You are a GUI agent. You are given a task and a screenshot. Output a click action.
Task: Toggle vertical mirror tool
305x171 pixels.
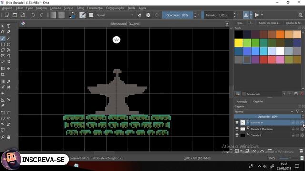coord(257,15)
